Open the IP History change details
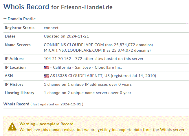 coord(88,85)
